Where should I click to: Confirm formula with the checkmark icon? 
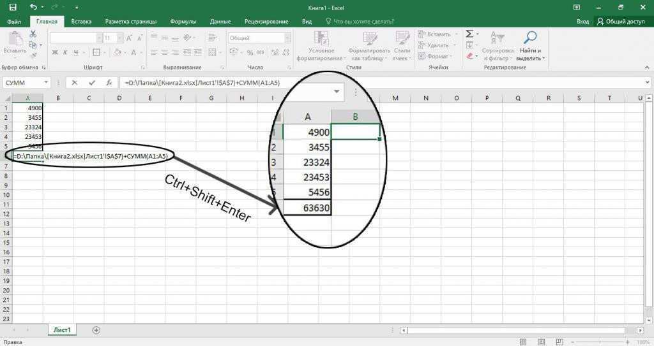click(x=93, y=83)
